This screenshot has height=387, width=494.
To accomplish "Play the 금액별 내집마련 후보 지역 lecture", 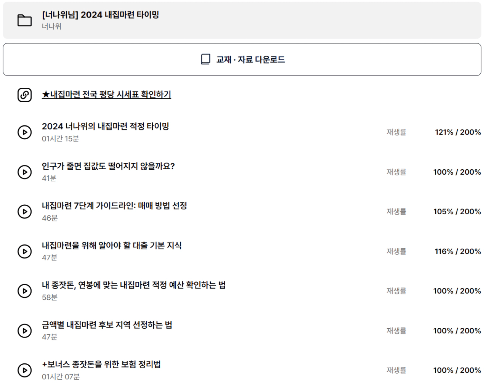I will [x=25, y=331].
